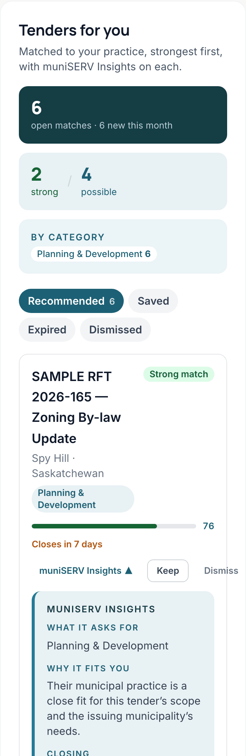The height and width of the screenshot is (756, 246).
Task: Dismiss the SAMPLE RFT 2026-165 tender
Action: (221, 571)
